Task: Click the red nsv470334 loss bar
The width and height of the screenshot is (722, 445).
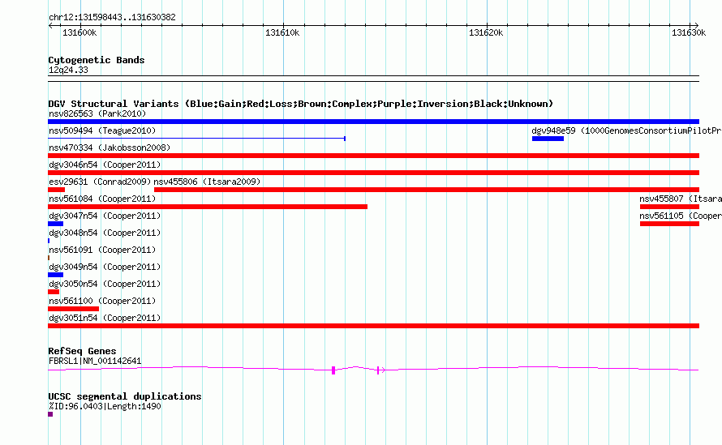Action: click(373, 156)
